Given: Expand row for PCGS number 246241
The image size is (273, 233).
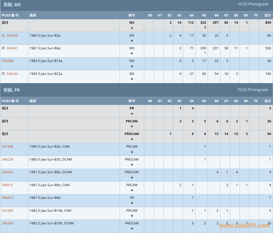Looking at the screenshot, I should pos(3,48).
